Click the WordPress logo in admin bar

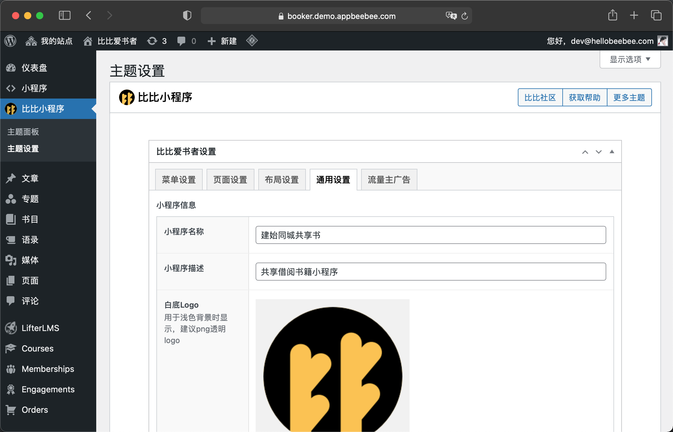coord(11,41)
